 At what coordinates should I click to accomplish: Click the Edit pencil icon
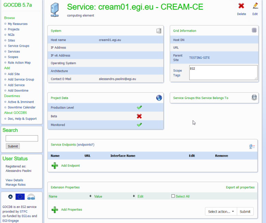tap(255, 6)
